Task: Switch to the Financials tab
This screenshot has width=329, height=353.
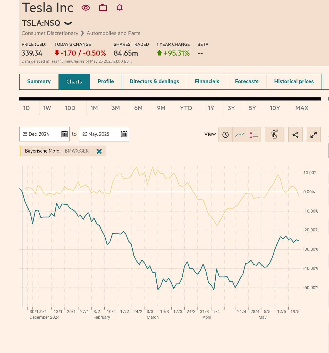Action: tap(207, 82)
